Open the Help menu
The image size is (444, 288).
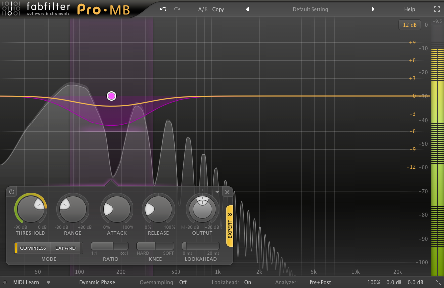pyautogui.click(x=409, y=9)
